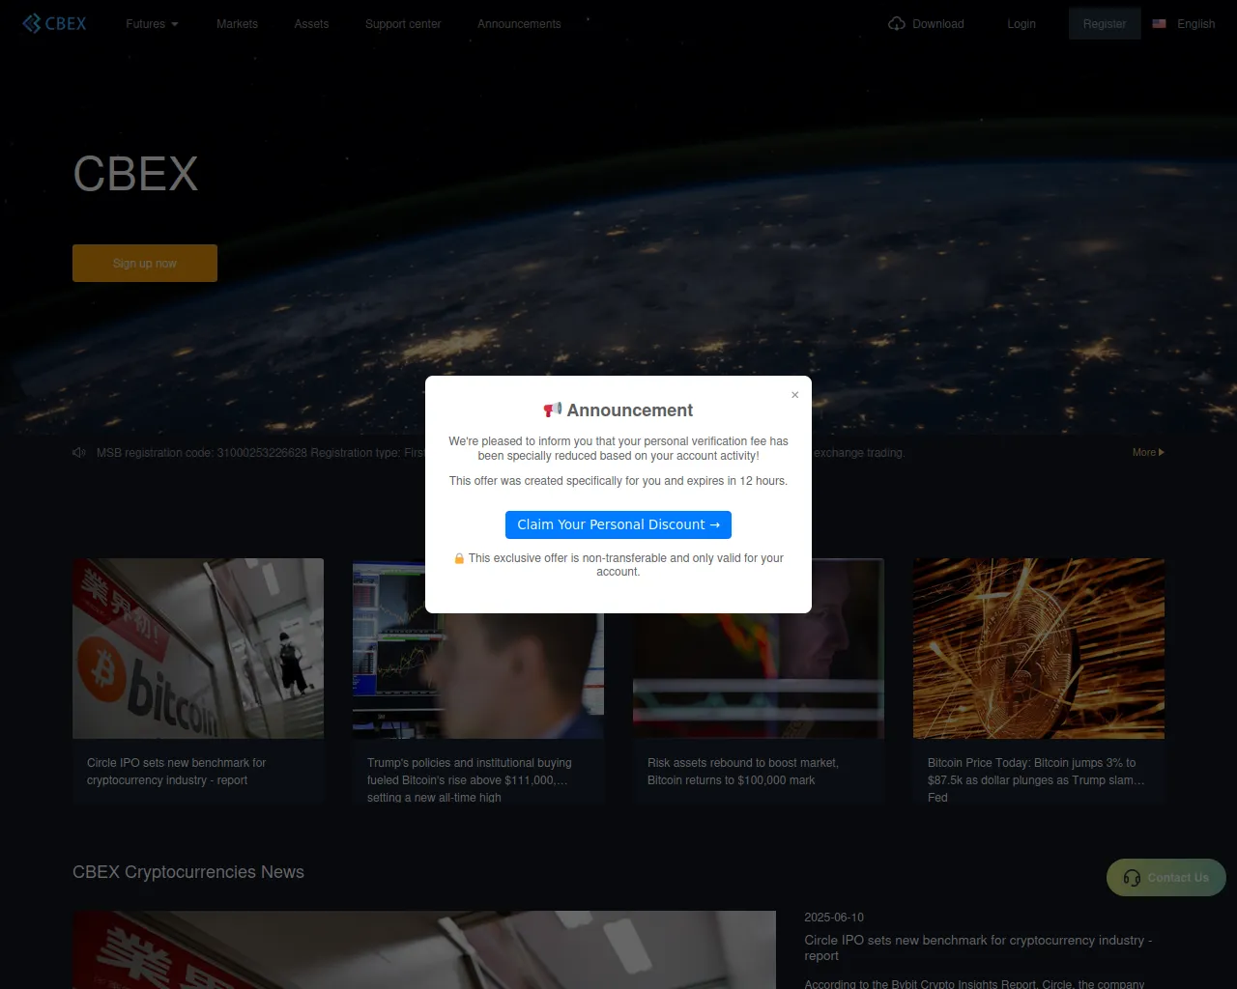Click the lock icon in the popup
Screen dimensions: 1237x989
point(459,558)
